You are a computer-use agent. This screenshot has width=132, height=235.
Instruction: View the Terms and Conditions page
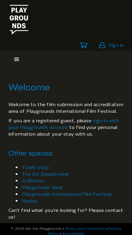click(85, 229)
